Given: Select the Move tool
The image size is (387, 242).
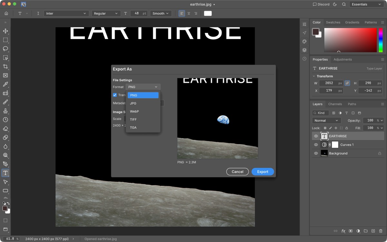Looking at the screenshot, I should 5,31.
